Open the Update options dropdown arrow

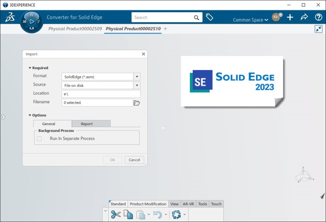184,215
